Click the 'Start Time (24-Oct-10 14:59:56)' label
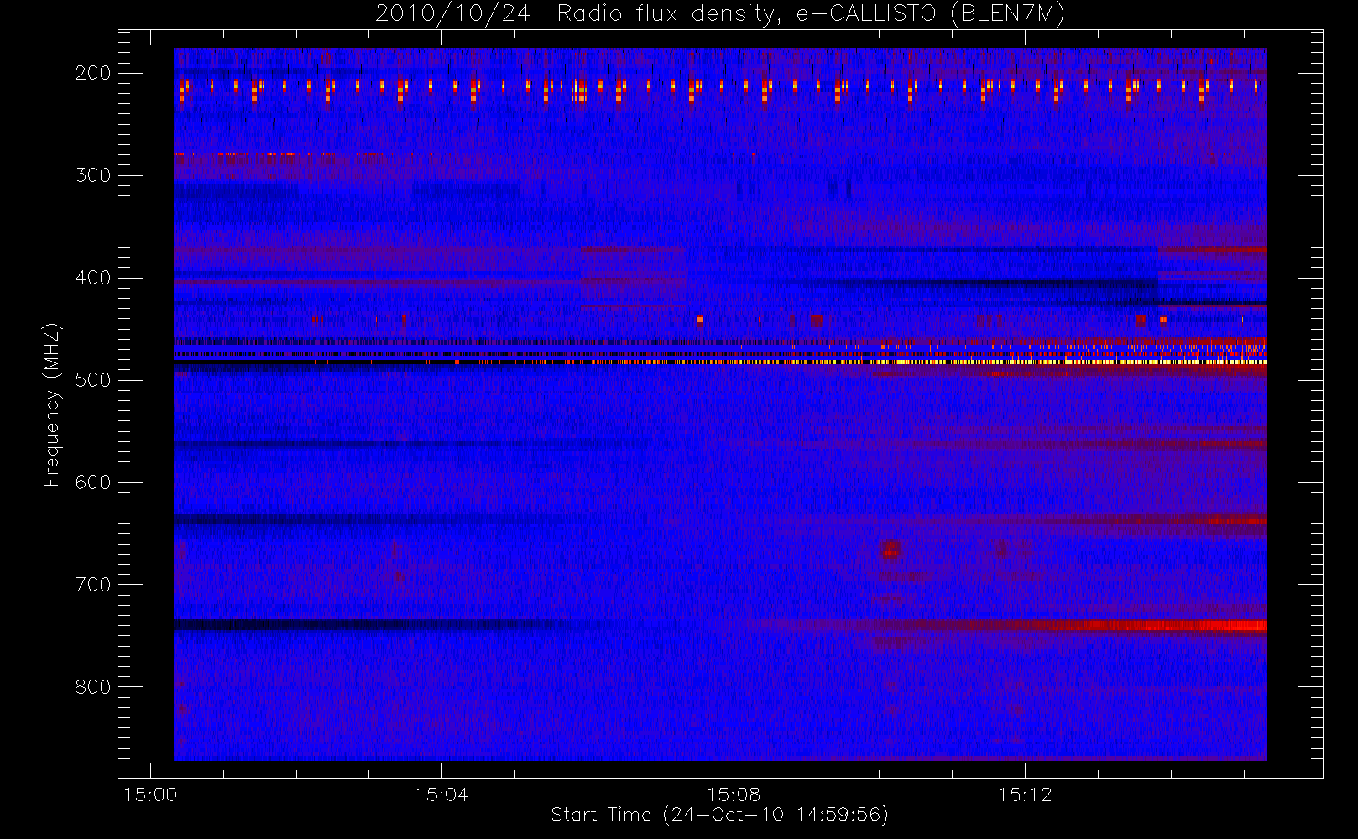1358x839 pixels. 719,815
